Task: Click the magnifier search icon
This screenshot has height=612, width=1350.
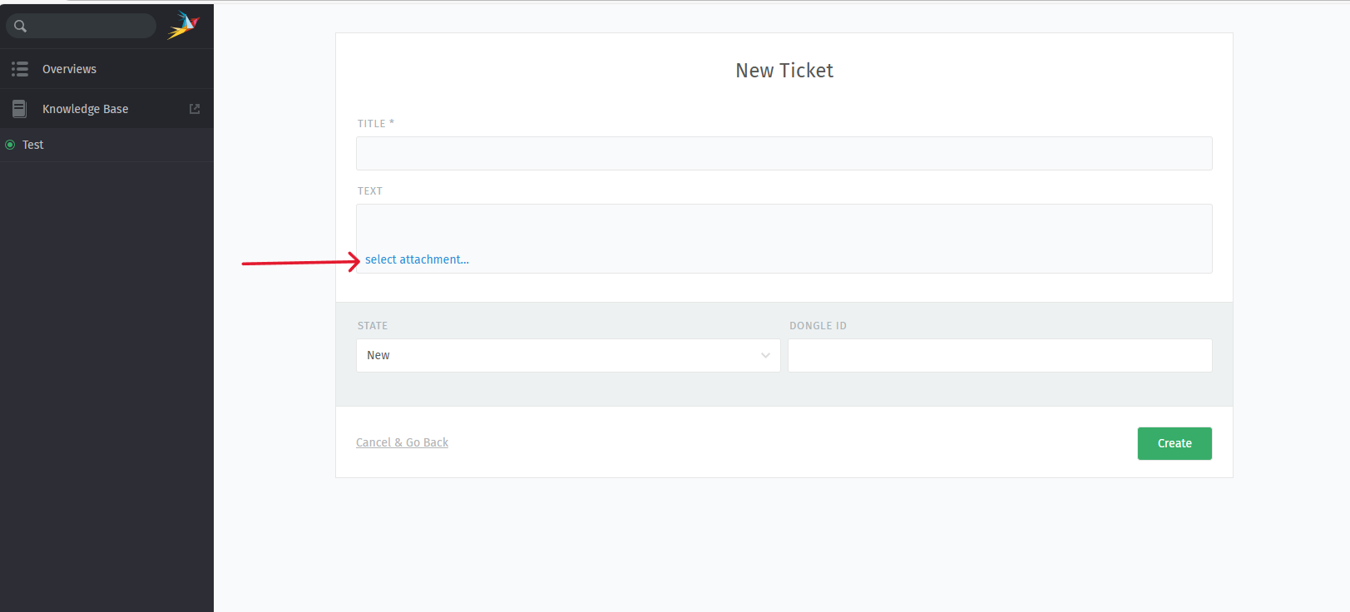Action: coord(21,27)
